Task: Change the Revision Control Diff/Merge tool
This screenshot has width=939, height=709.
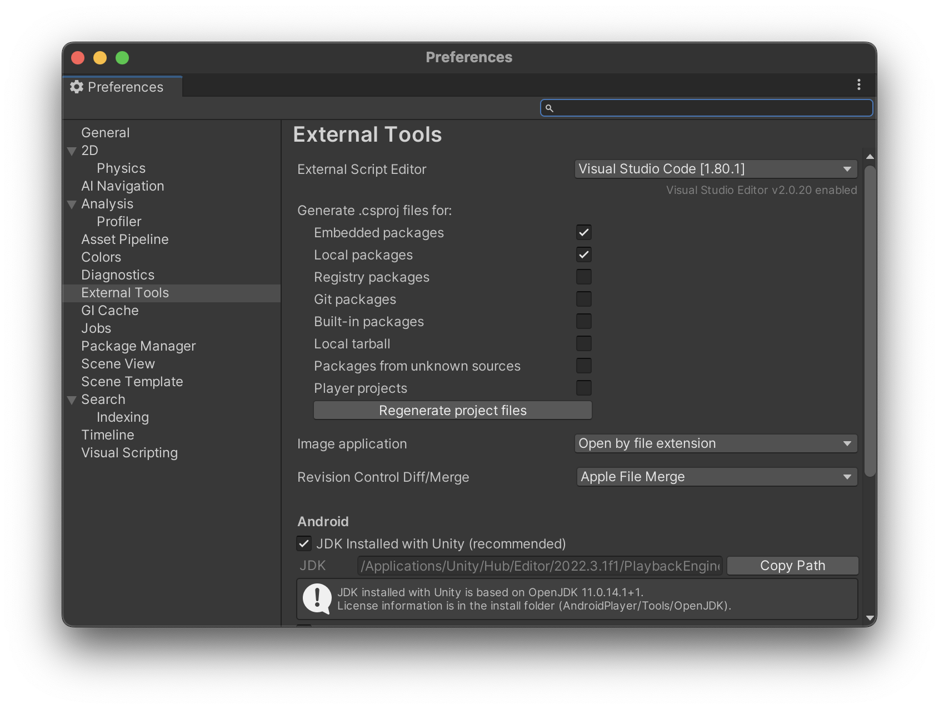Action: [716, 476]
